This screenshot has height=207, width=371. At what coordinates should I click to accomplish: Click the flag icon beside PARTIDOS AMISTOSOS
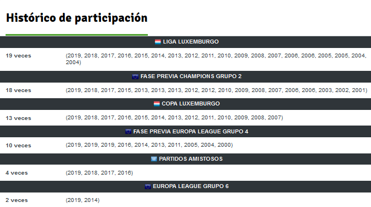point(154,159)
